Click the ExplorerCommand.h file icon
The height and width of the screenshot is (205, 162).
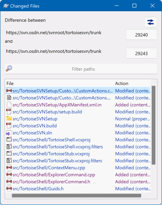click(x=9, y=182)
